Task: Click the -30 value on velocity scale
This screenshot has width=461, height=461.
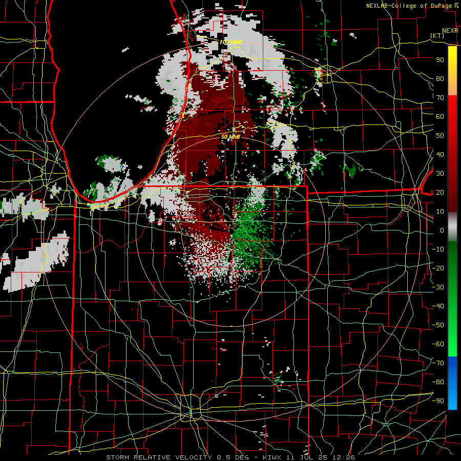Action: click(x=438, y=287)
